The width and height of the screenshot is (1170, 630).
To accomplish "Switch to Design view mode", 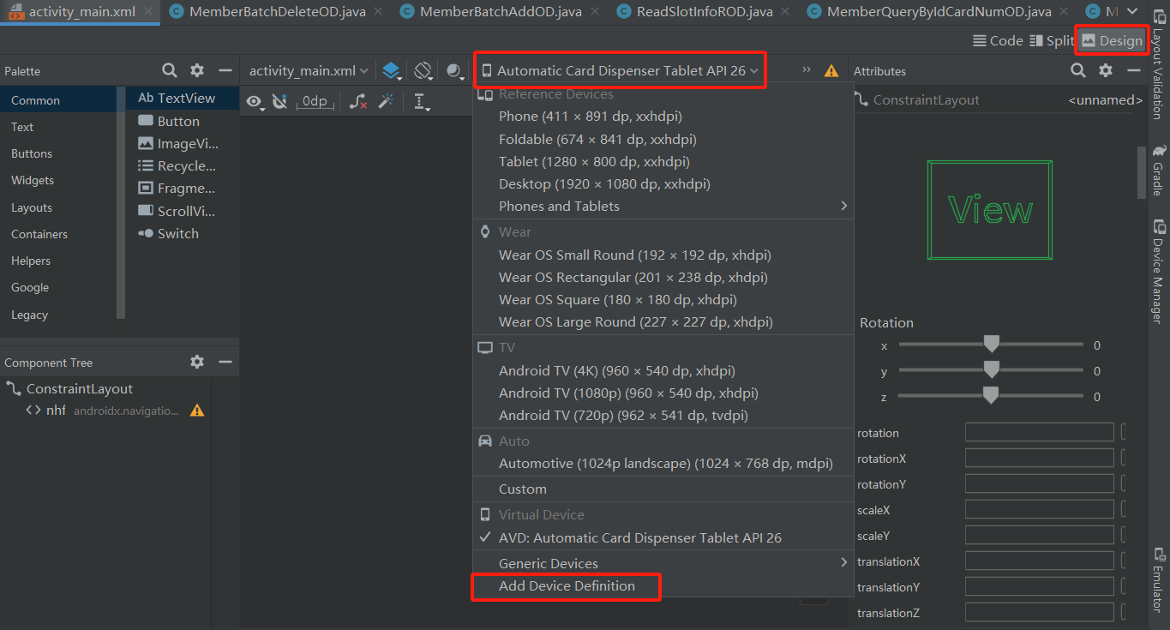I will click(x=1112, y=40).
